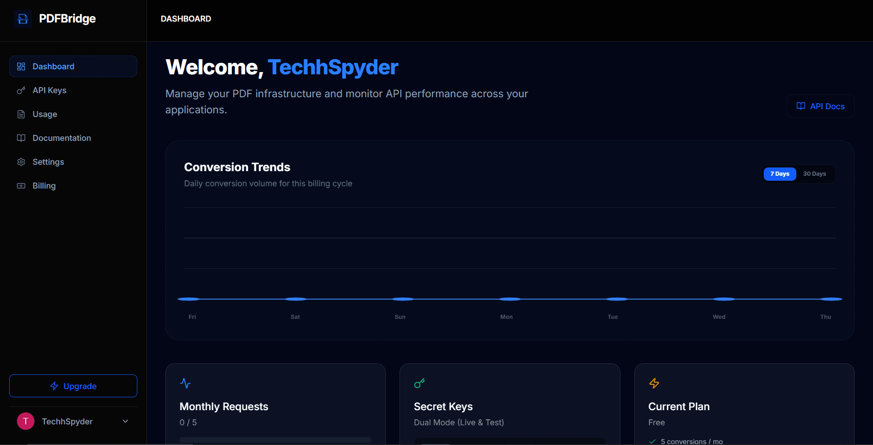Click the lightning bolt icon on Current Plan card
This screenshot has width=873, height=445.
(x=654, y=383)
